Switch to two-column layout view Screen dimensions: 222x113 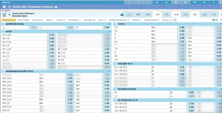coord(213,20)
